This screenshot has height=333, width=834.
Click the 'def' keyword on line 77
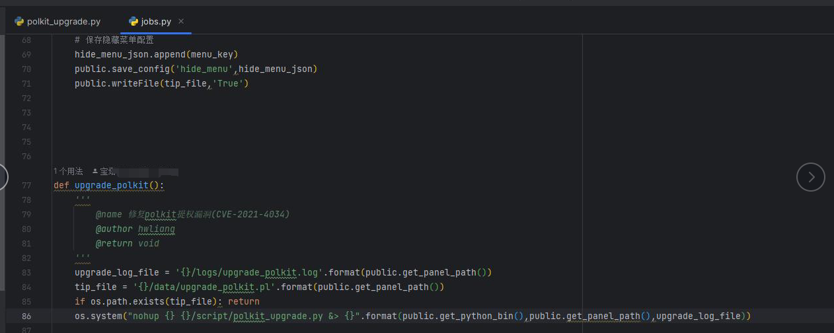coord(61,186)
